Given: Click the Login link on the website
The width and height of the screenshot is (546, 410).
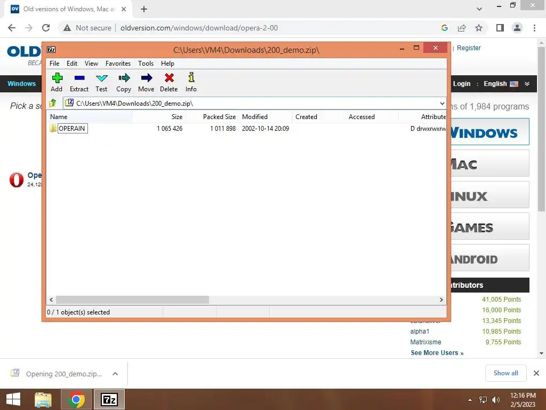Looking at the screenshot, I should (462, 84).
